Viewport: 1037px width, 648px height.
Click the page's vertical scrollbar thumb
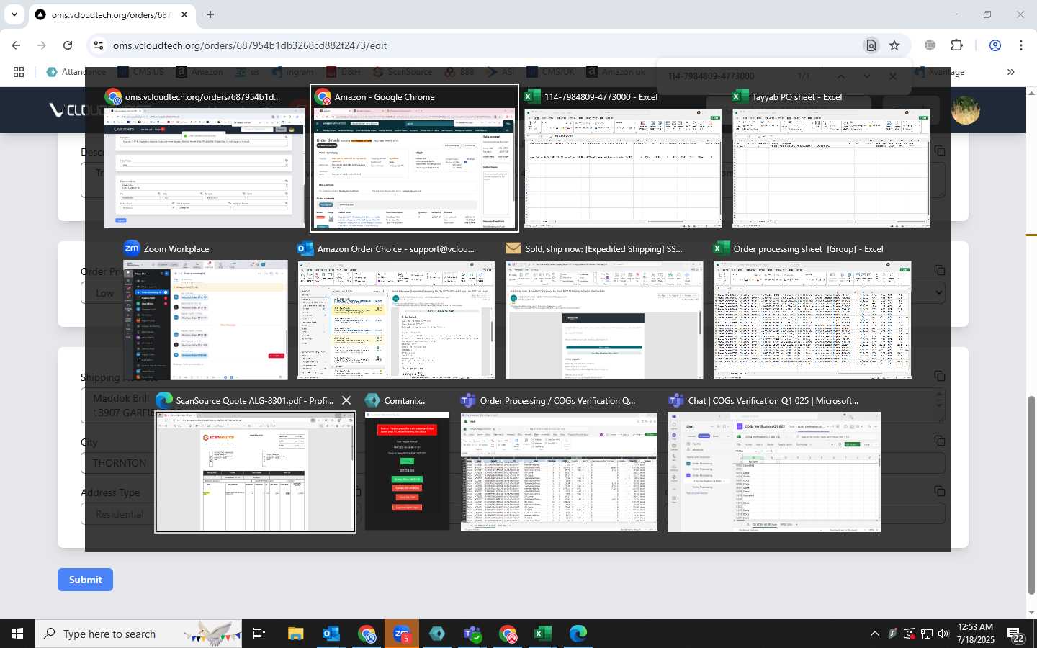pos(1031,495)
